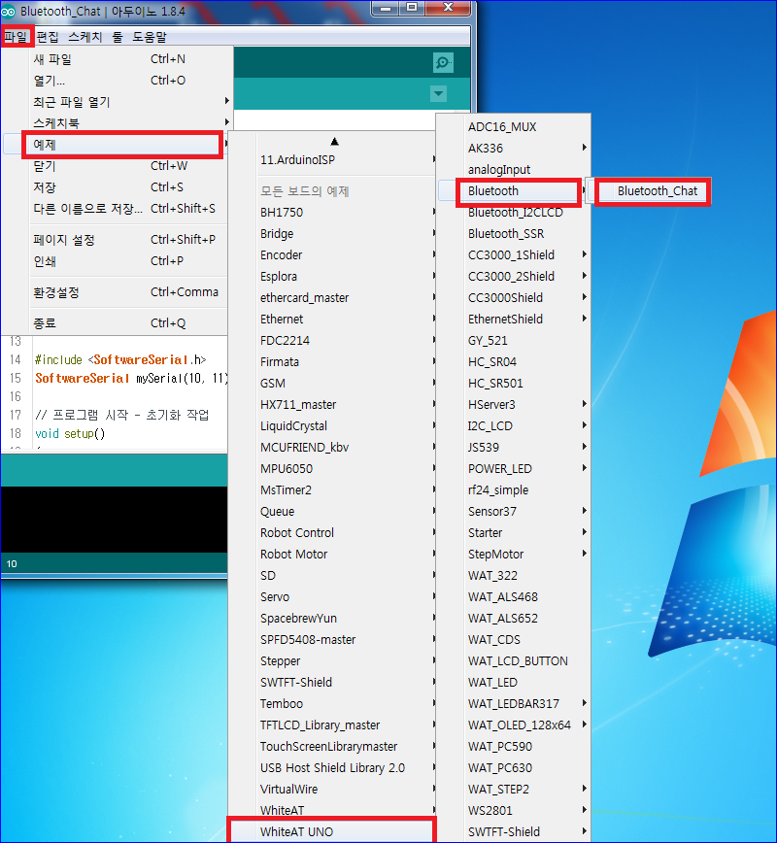Open Temboo examples
Viewport: 777px width, 843px height.
click(x=333, y=704)
